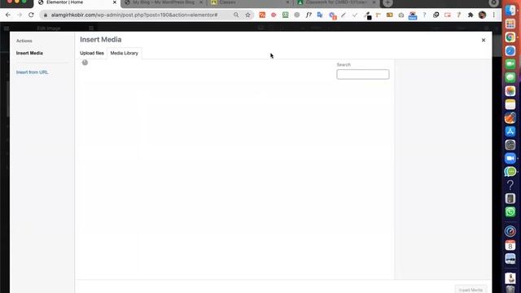This screenshot has width=521, height=293.
Task: Go back in browser history
Action: [8, 15]
